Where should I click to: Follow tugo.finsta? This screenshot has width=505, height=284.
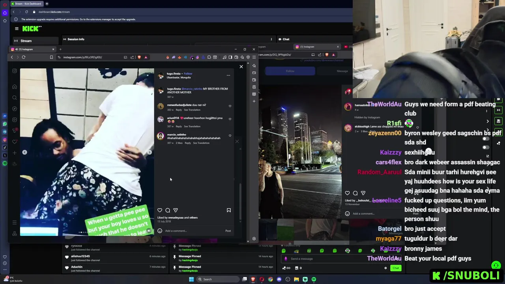188,73
